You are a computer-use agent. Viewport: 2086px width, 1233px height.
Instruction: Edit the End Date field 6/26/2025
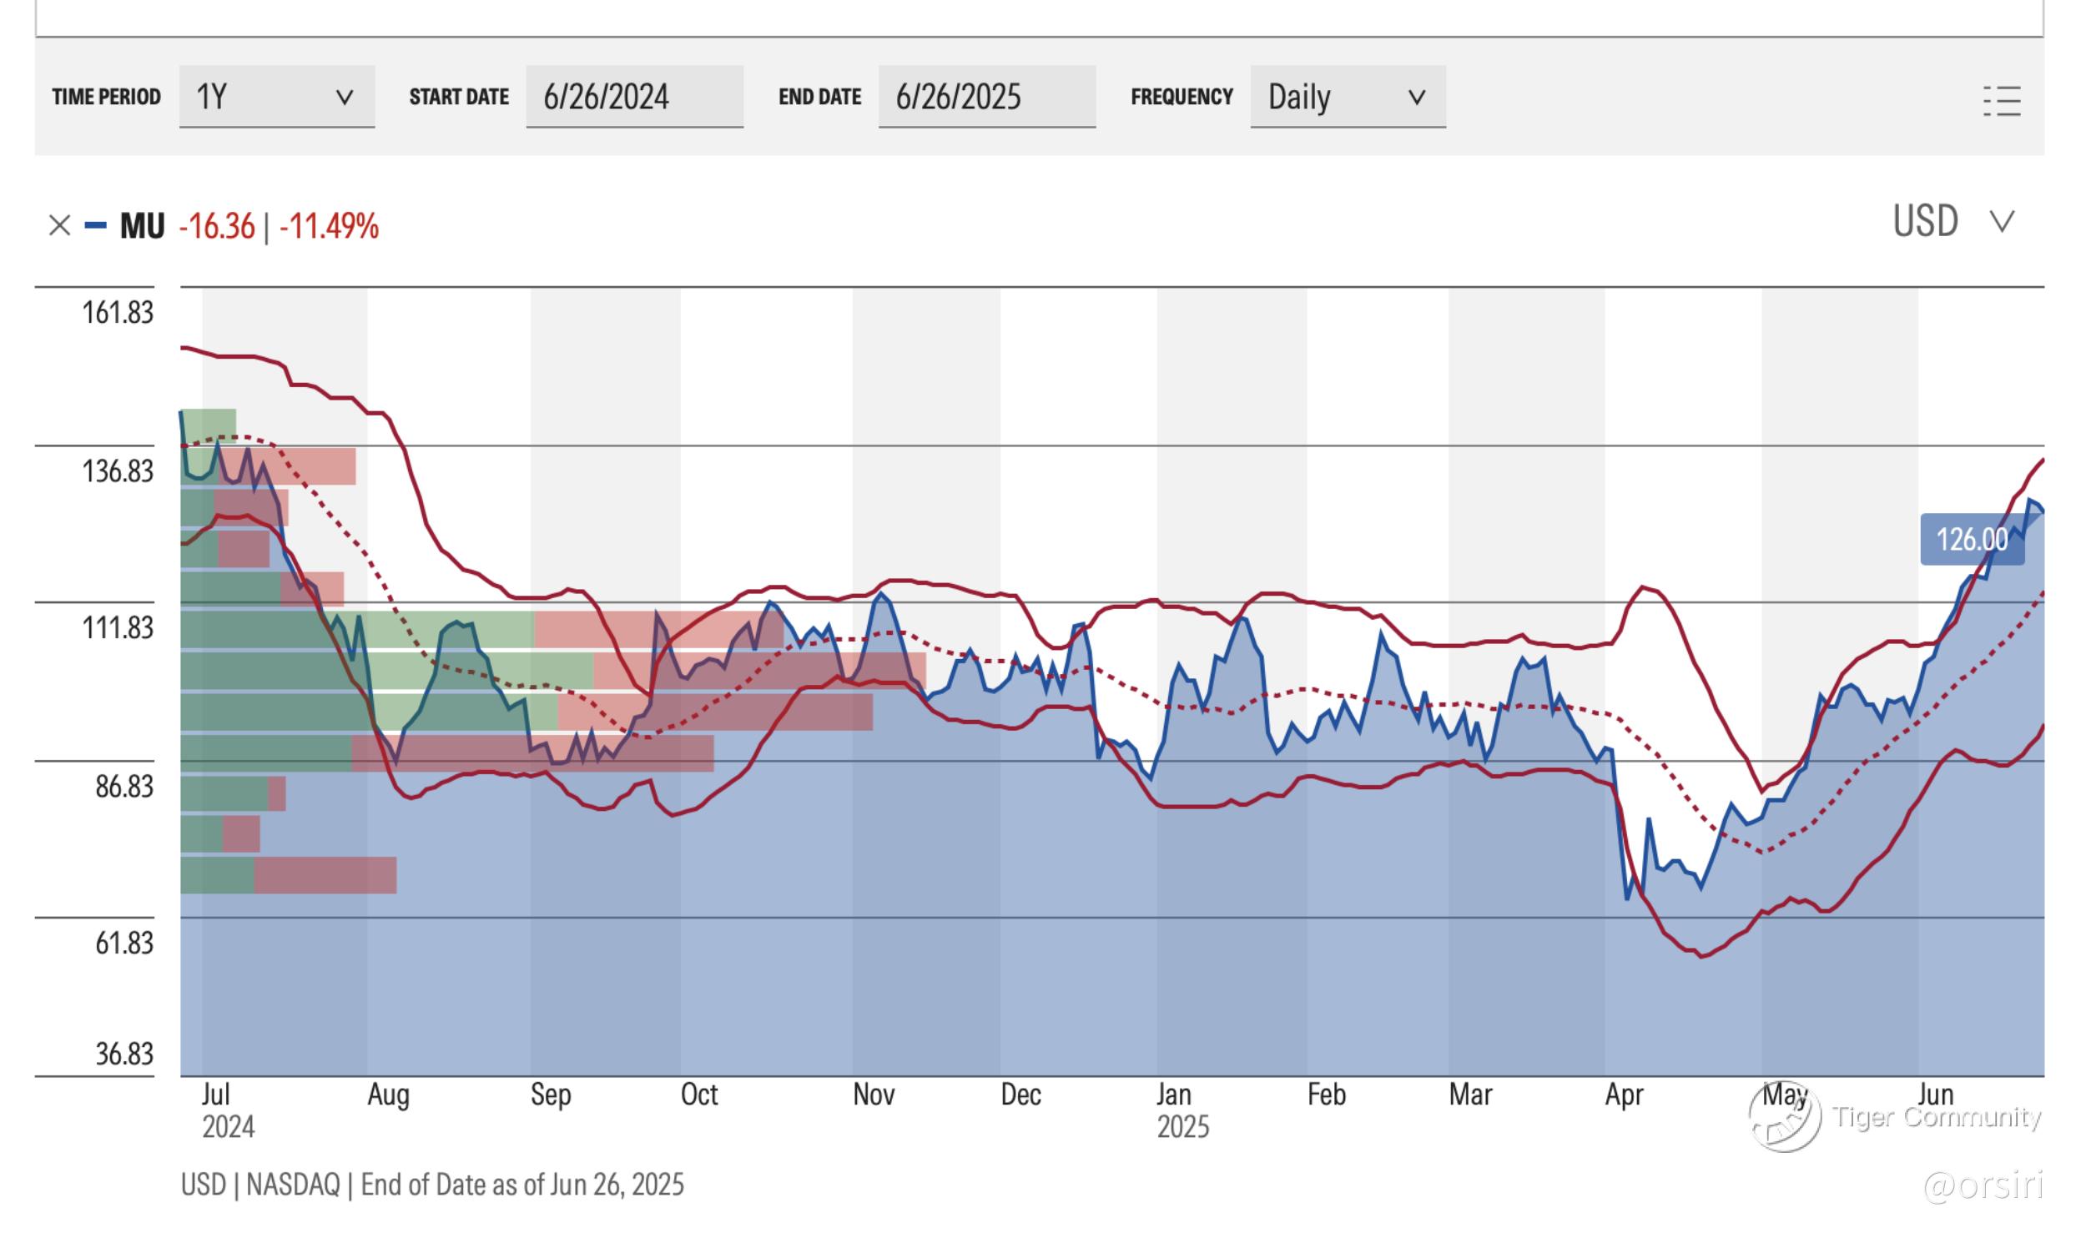point(987,97)
